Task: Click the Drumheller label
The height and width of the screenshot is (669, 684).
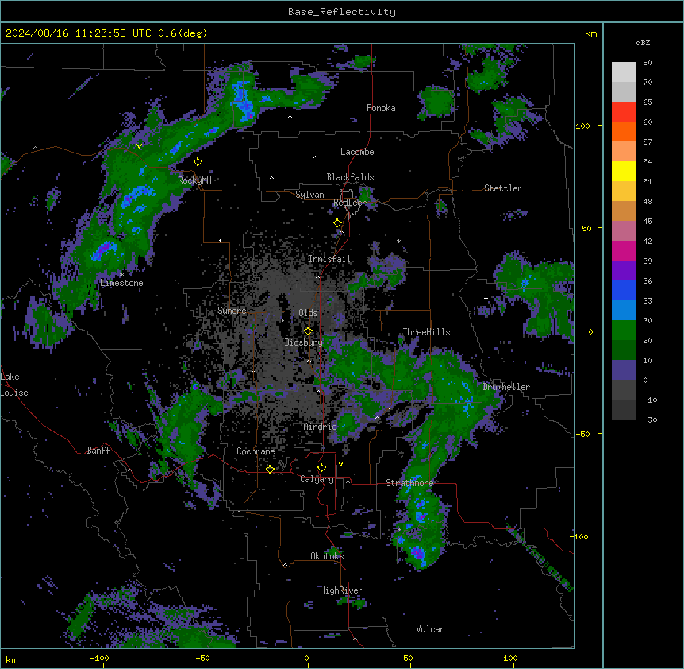Action: pos(506,387)
